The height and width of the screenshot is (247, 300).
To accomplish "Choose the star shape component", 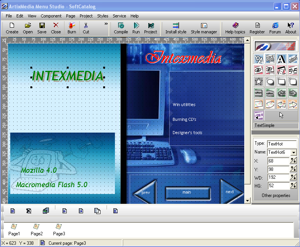I will (259, 81).
